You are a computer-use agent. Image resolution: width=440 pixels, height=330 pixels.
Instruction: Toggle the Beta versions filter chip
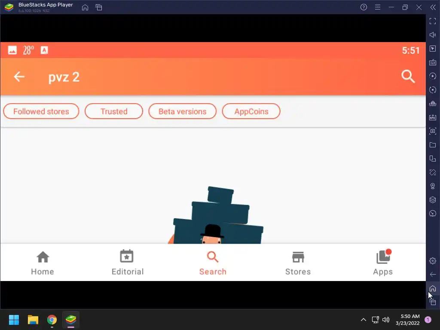(x=182, y=111)
